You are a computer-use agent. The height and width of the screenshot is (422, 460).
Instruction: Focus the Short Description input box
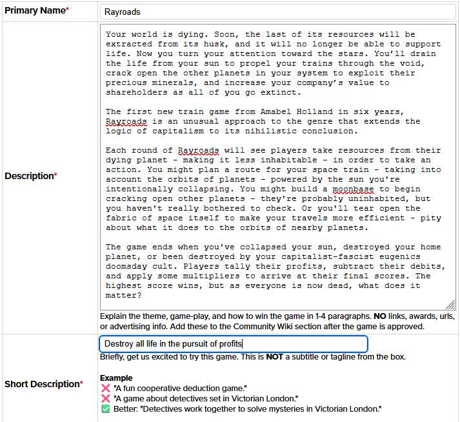click(234, 344)
